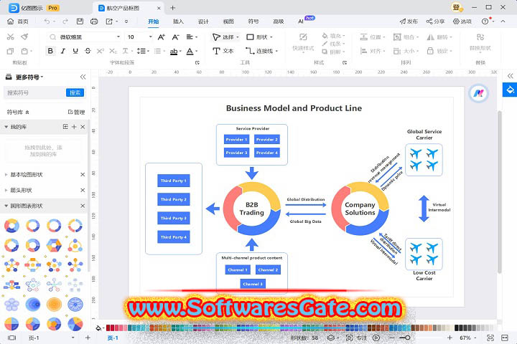Switch to the 插入 ribbon tab
Image resolution: width=517 pixels, height=344 pixels.
(x=178, y=21)
